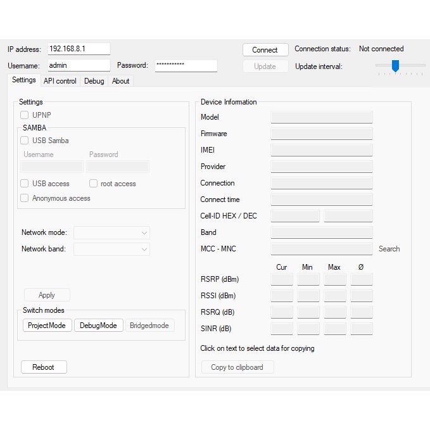This screenshot has height=430, width=430.
Task: Open the About tab
Action: tap(120, 81)
